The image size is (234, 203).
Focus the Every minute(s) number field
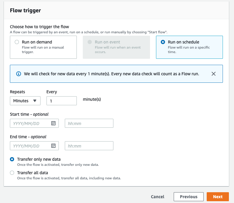coord(61,101)
